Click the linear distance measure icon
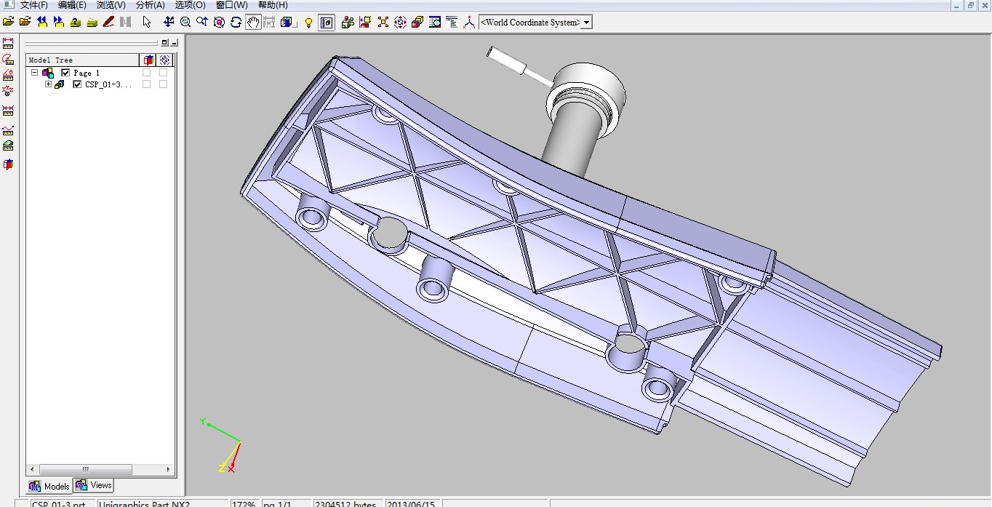Image resolution: width=992 pixels, height=507 pixels. 8,44
